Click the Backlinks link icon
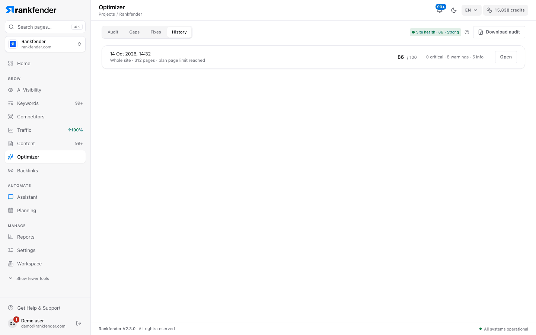The height and width of the screenshot is (335, 536). click(x=11, y=170)
